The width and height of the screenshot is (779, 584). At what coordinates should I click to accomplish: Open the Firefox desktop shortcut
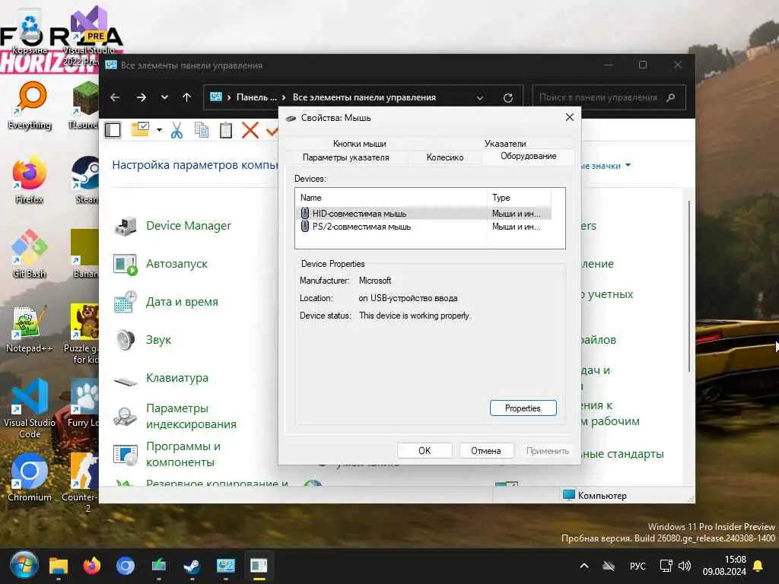[30, 181]
